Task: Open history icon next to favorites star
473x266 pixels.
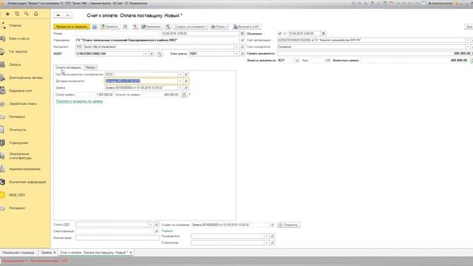Action: point(17,14)
